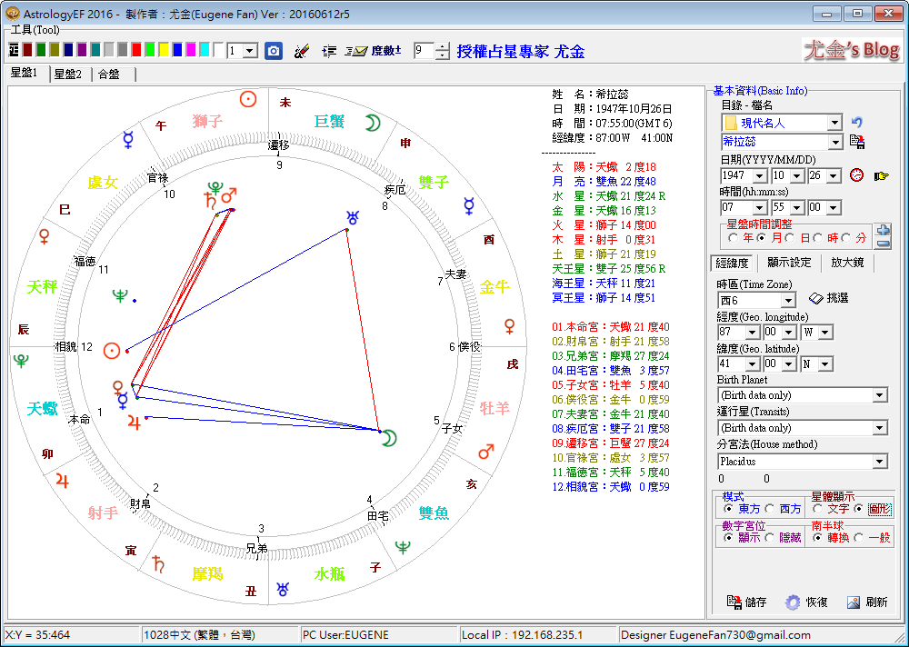This screenshot has width=909, height=647.
Task: Click the Neptune symbol near 福德 11
Action: 120,295
